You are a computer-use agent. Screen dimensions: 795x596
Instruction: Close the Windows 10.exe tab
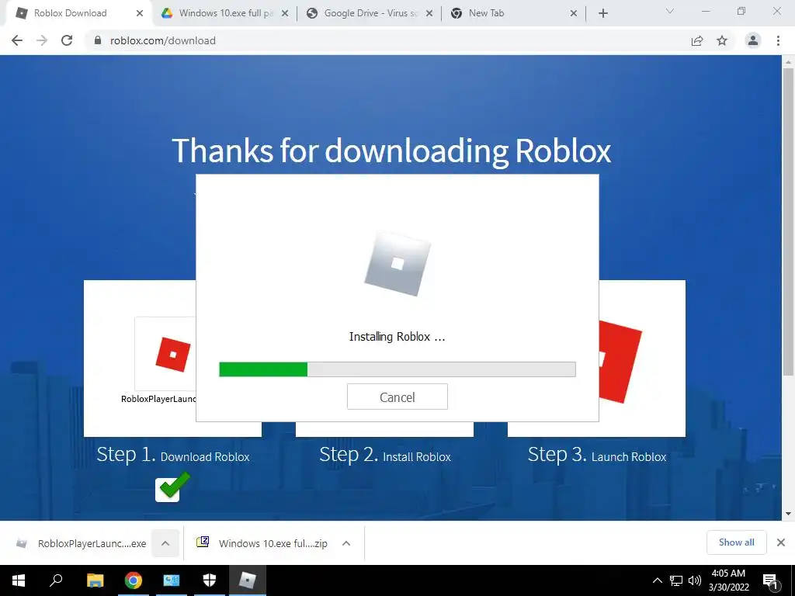click(x=285, y=13)
